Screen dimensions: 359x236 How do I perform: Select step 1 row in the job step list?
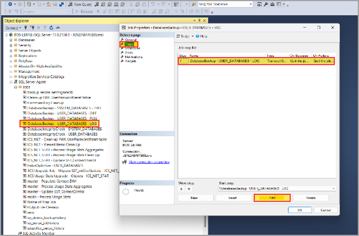[256, 61]
